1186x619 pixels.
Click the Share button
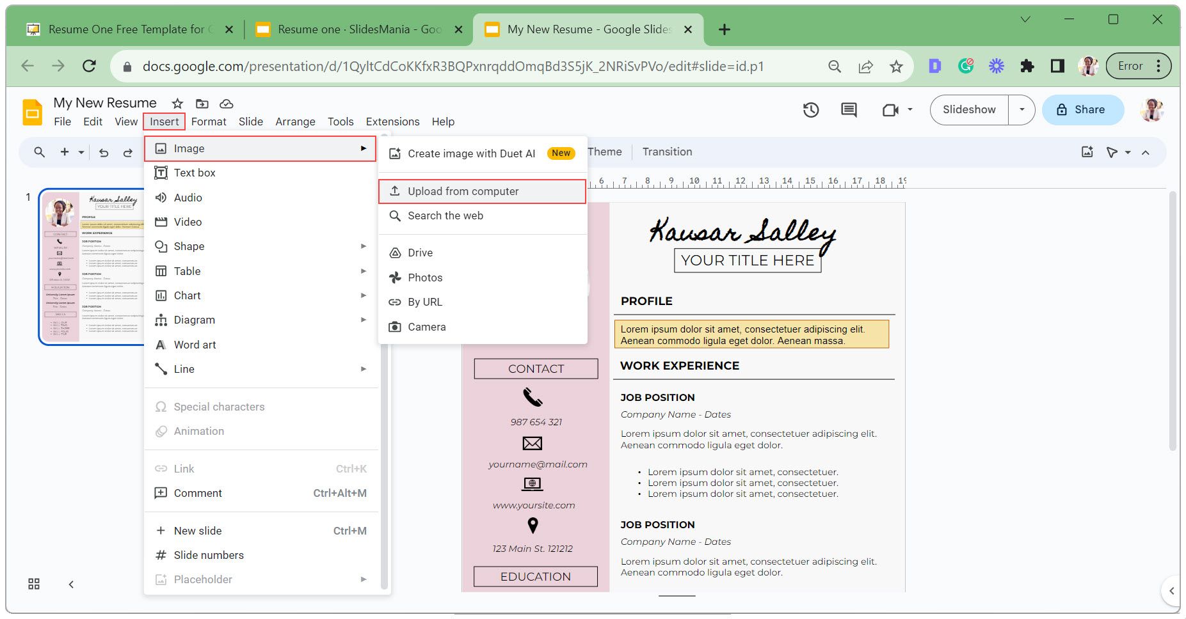tap(1082, 110)
